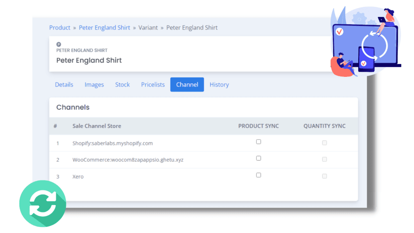Image resolution: width=414 pixels, height=233 pixels.
Task: Switch to the Details tab
Action: (64, 85)
